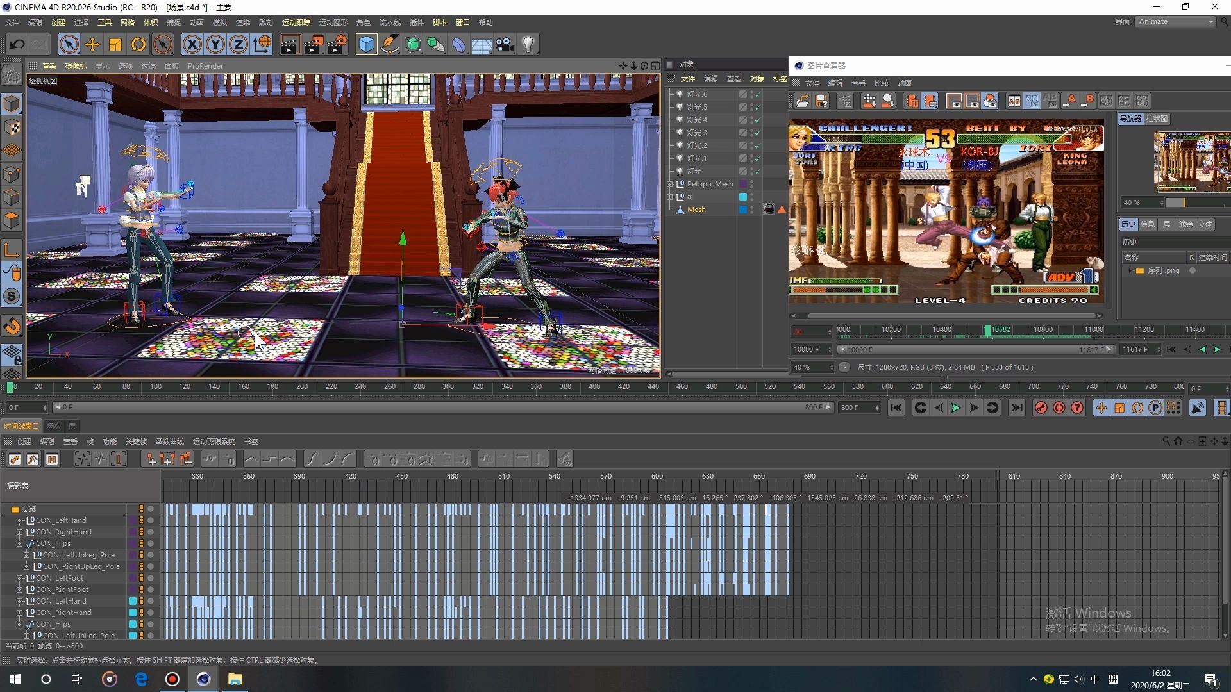
Task: Open the 窗口 menu
Action: point(462,22)
